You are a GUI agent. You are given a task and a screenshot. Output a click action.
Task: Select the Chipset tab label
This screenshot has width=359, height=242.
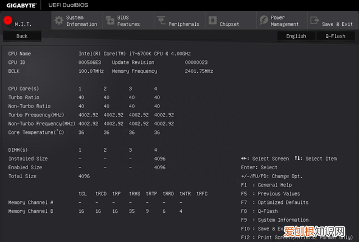point(229,24)
